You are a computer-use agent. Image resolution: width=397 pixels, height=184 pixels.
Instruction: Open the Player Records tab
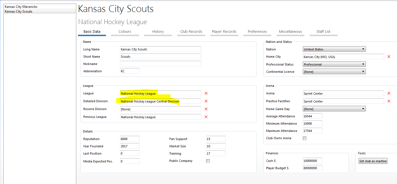tap(224, 32)
